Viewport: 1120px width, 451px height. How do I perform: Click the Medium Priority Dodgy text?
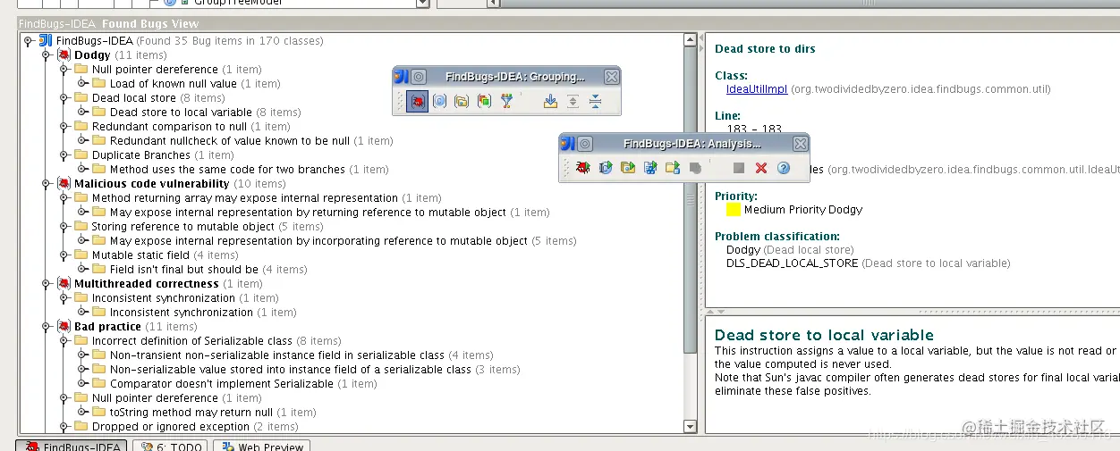point(803,210)
